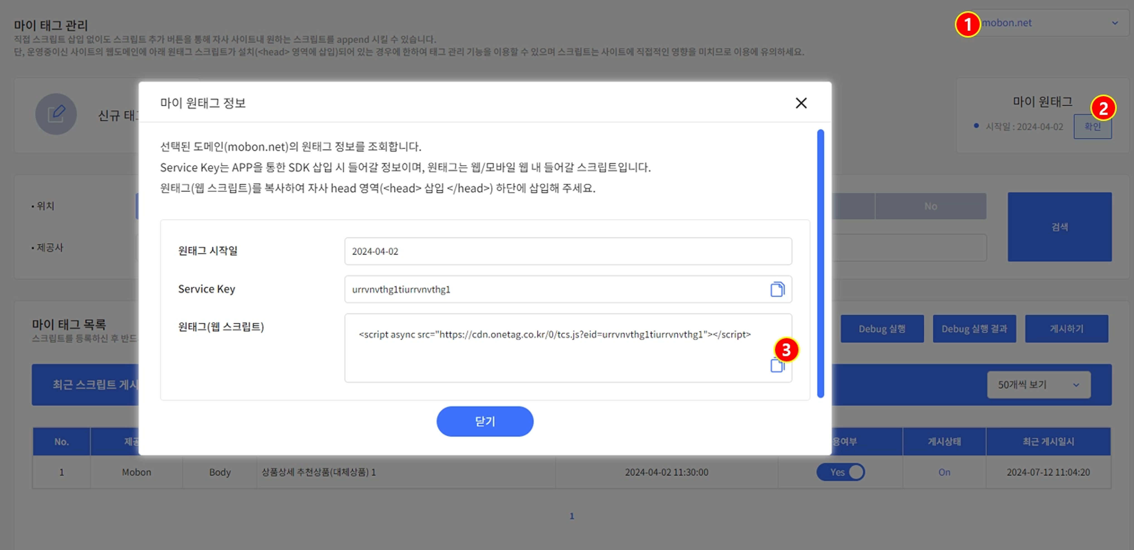Click the No. column header

(x=61, y=441)
